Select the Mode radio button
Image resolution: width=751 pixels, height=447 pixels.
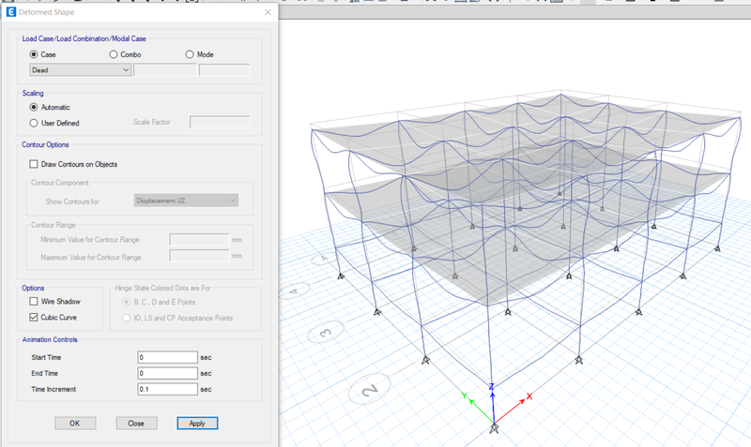pos(190,54)
